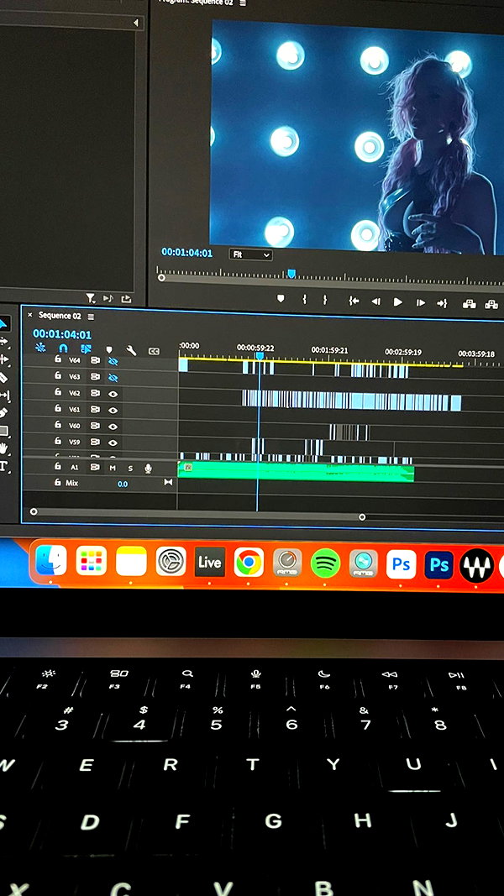Open the Fit zoom level dropdown
Image resolution: width=504 pixels, height=896 pixels.
[251, 254]
